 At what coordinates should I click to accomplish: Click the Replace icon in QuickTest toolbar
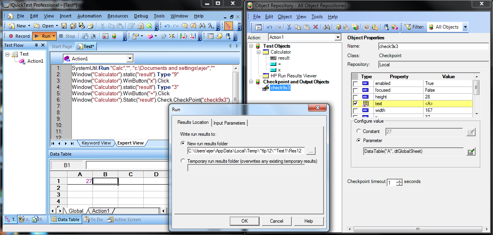(211, 26)
